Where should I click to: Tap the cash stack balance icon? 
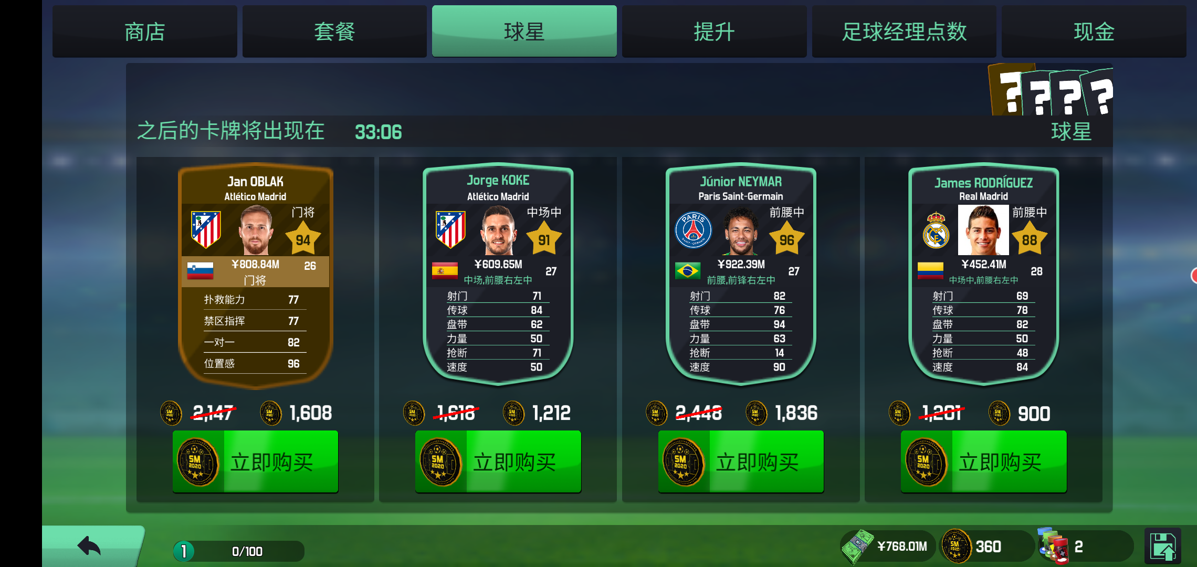(857, 547)
